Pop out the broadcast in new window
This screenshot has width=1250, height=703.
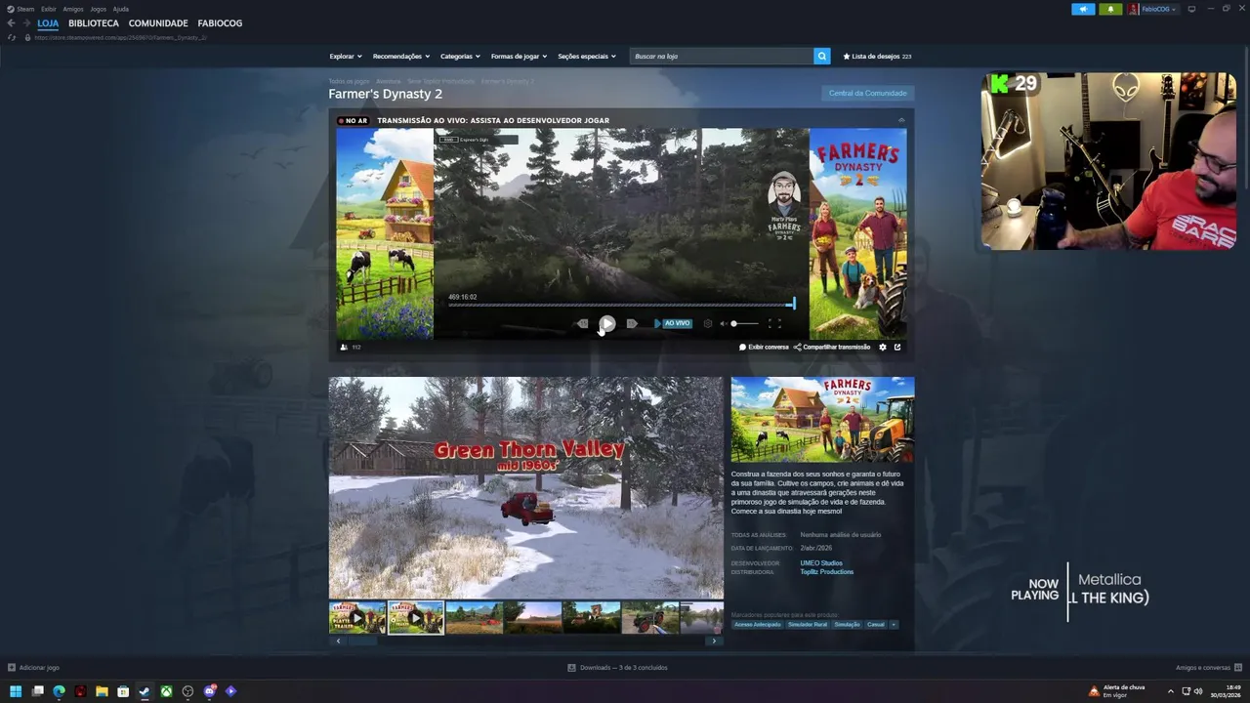897,347
